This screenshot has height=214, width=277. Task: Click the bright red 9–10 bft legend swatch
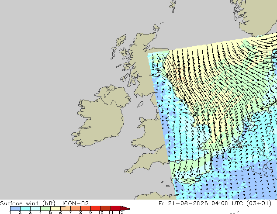(96, 208)
